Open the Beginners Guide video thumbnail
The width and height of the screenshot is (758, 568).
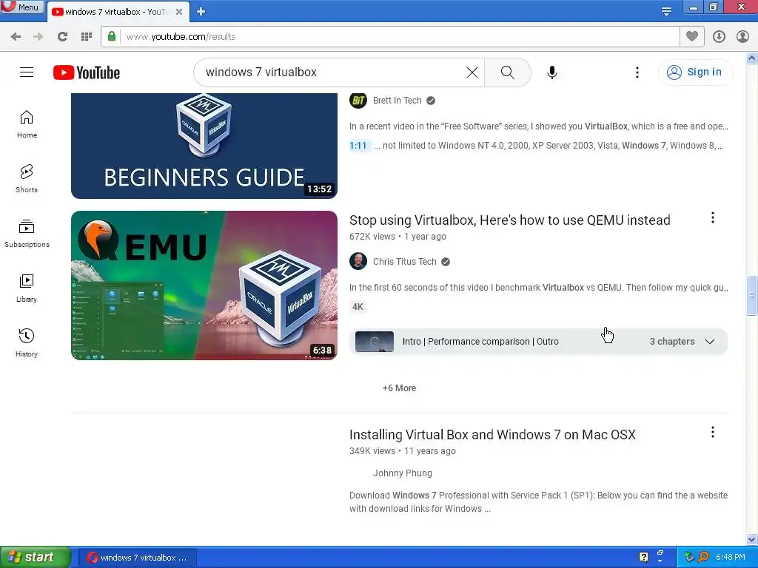(204, 146)
